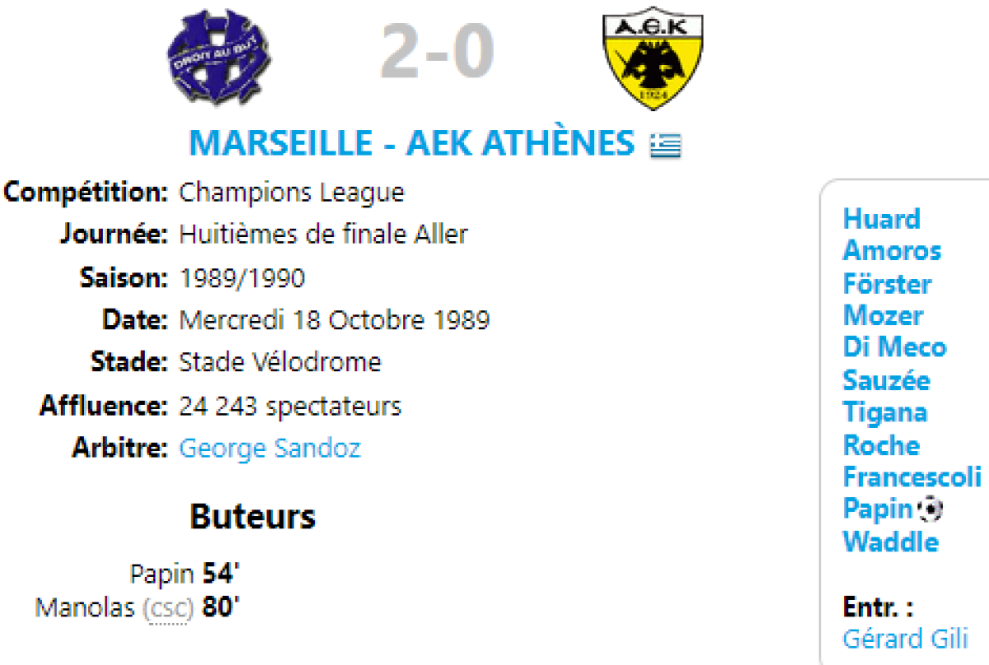This screenshot has width=989, height=665.
Task: Click Papin's name in the lineup
Action: click(x=877, y=509)
